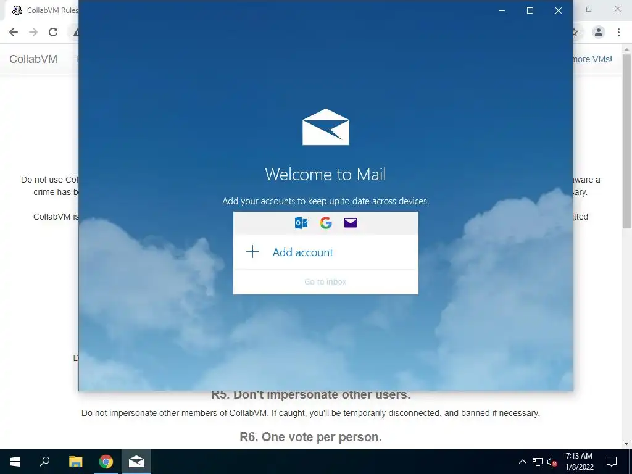
Task: Click Chrome's back arrow button
Action: (14, 32)
